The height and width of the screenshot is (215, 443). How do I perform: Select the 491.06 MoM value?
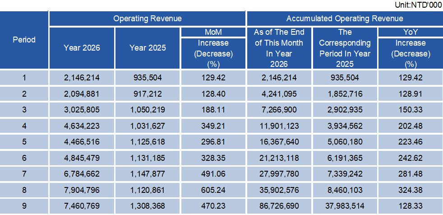(x=213, y=174)
